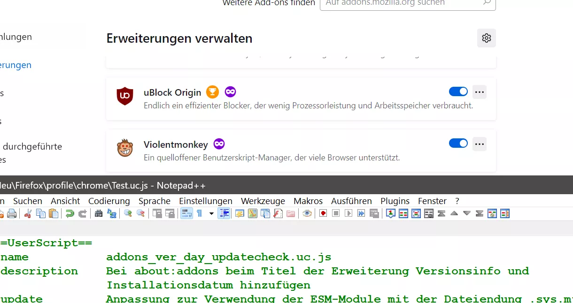573x303 pixels.
Task: Click the addons_ver_day_updatecheck.uc.js text
Action: 219,257
